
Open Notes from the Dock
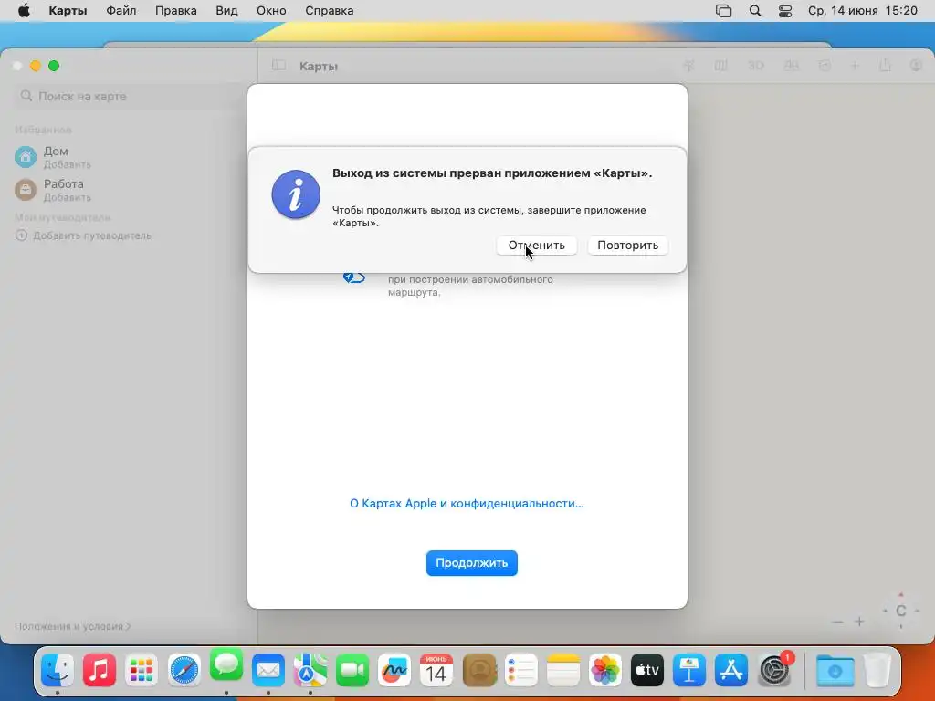click(x=562, y=670)
